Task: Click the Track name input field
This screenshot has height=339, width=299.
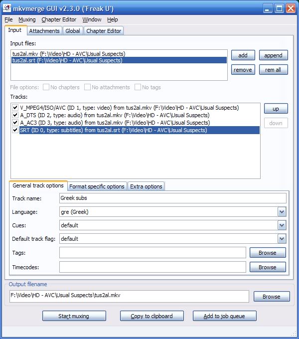Action: tap(172, 198)
